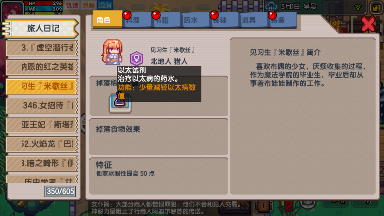The width and height of the screenshot is (384, 216).
Task: Open the top-right yellow window icon
Action: [376, 8]
